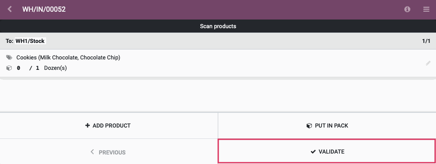Click the cube icon beside quantity
This screenshot has height=164, width=436.
point(9,68)
